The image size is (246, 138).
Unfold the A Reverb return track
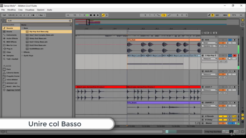(x=203, y=117)
